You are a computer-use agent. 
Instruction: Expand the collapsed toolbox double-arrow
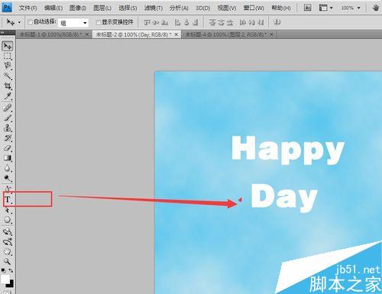click(2, 32)
